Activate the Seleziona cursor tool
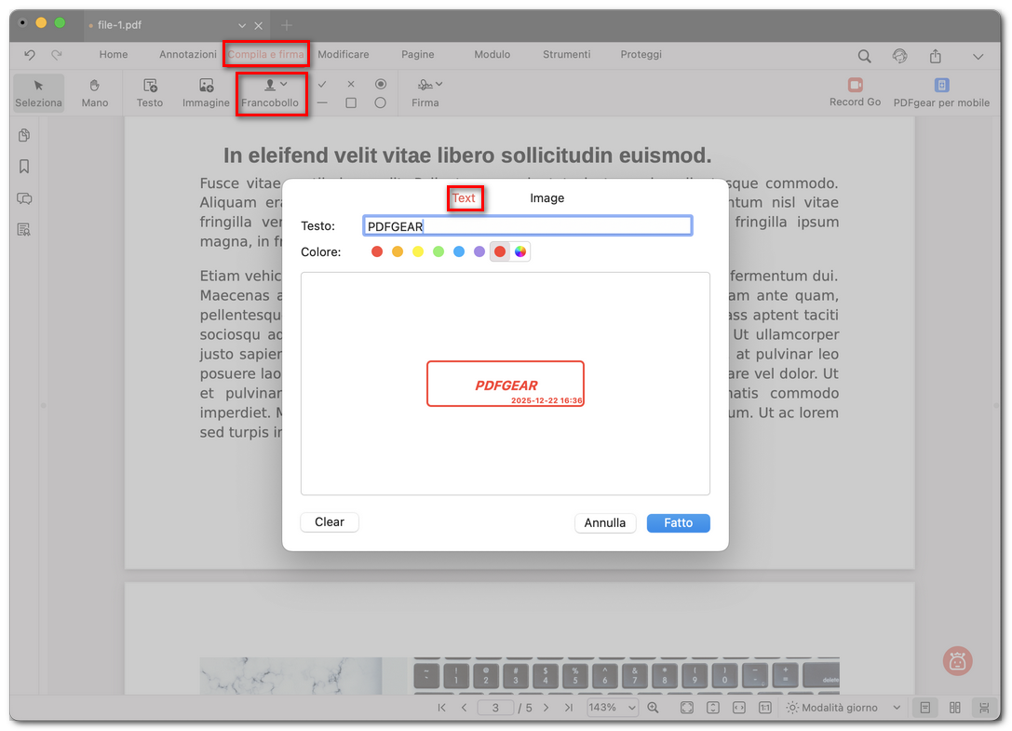The width and height of the screenshot is (1012, 731). coord(39,93)
